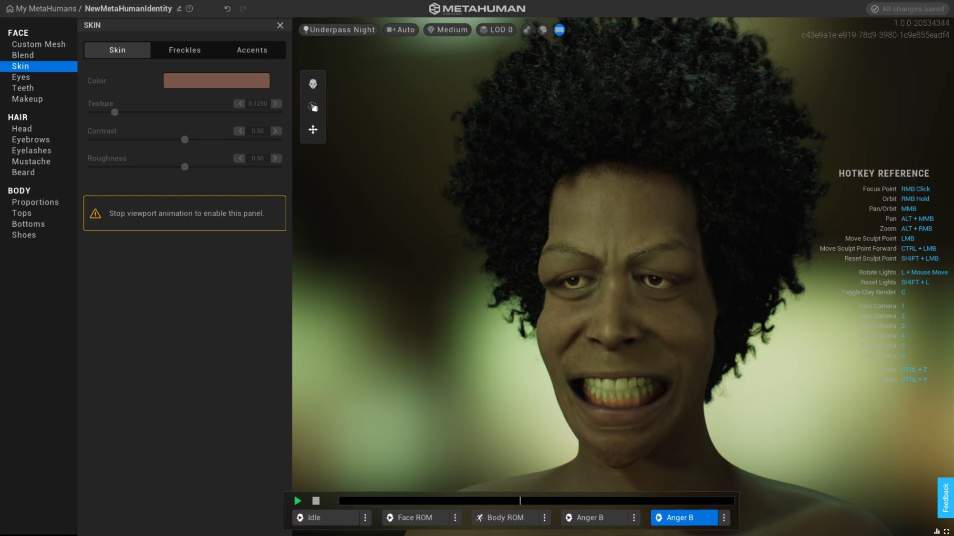This screenshot has width=954, height=536.
Task: Select the grey Anger B animation clip
Action: tap(594, 517)
